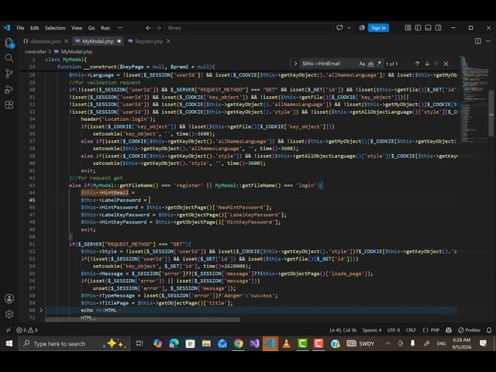Open the Go menu
This screenshot has height=372, width=496.
(x=91, y=28)
